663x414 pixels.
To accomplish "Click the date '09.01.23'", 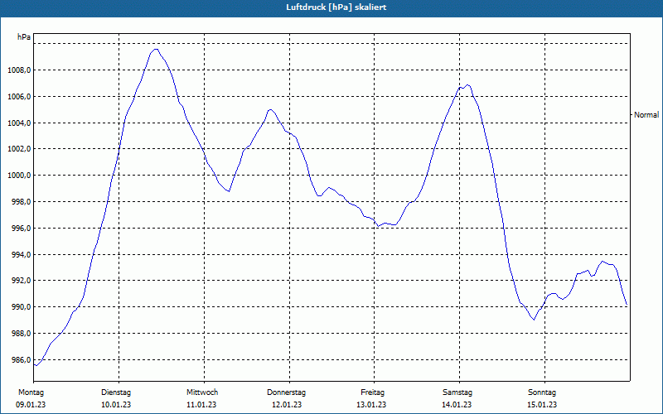I will coord(31,405).
